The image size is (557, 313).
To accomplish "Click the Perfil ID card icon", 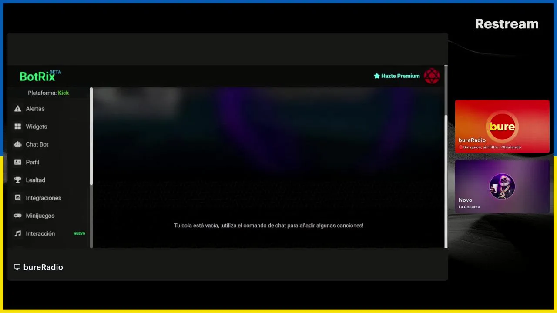I will coord(17,162).
